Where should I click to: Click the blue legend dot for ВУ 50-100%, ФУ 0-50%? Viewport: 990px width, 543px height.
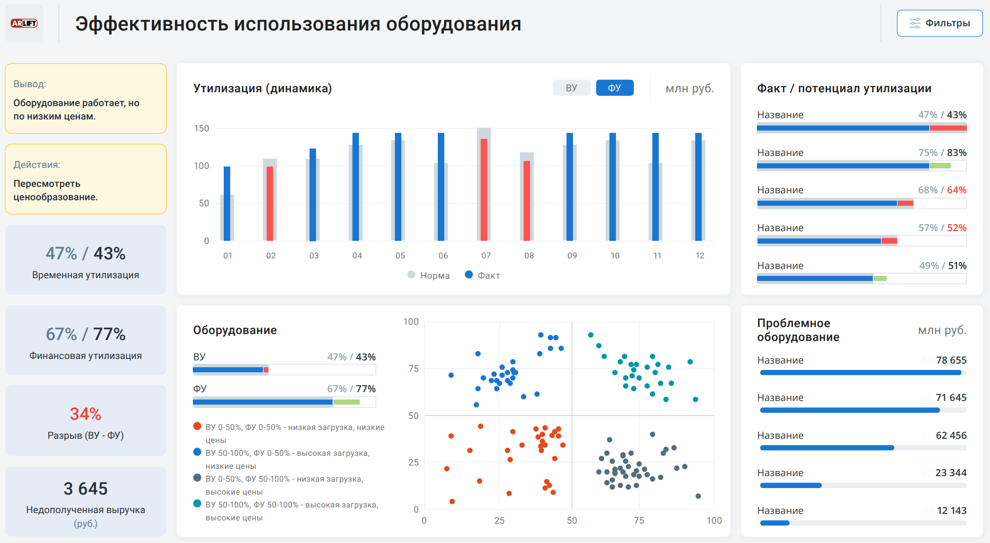(x=197, y=452)
